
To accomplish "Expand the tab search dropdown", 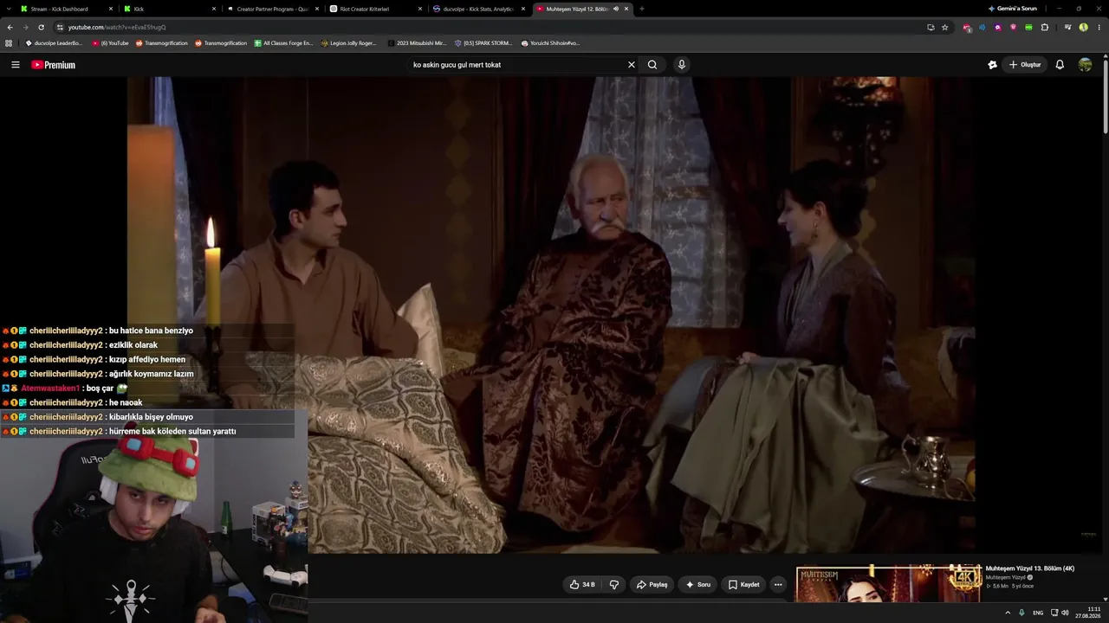I will click(7, 9).
